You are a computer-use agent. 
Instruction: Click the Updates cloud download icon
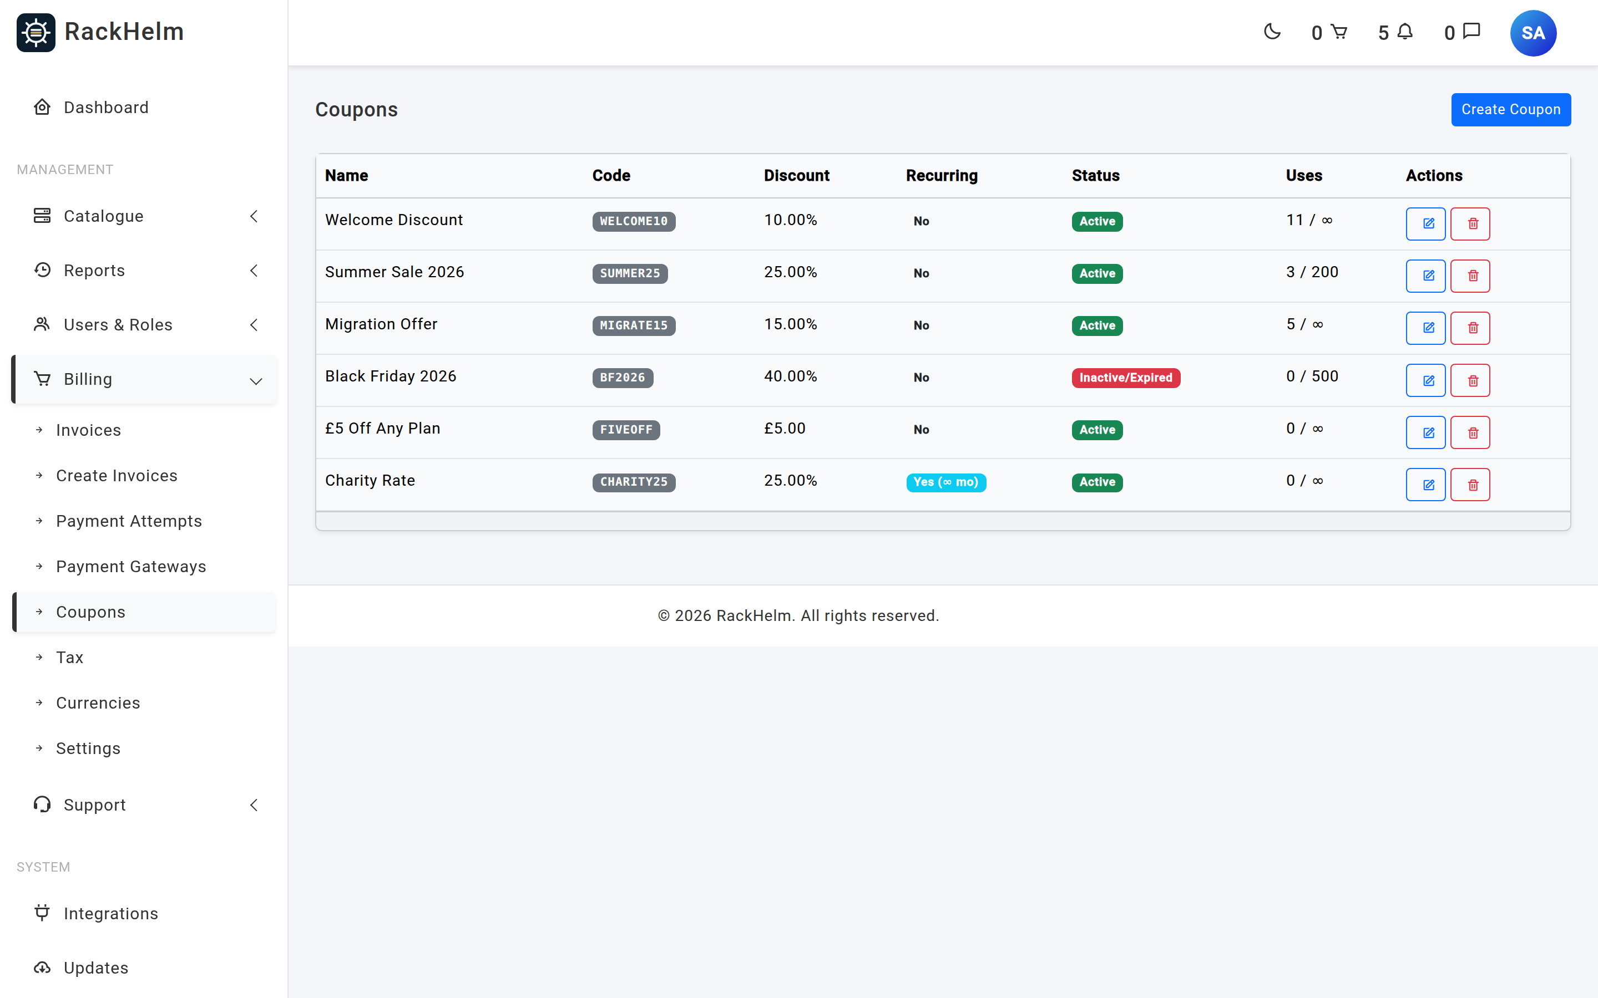(42, 968)
